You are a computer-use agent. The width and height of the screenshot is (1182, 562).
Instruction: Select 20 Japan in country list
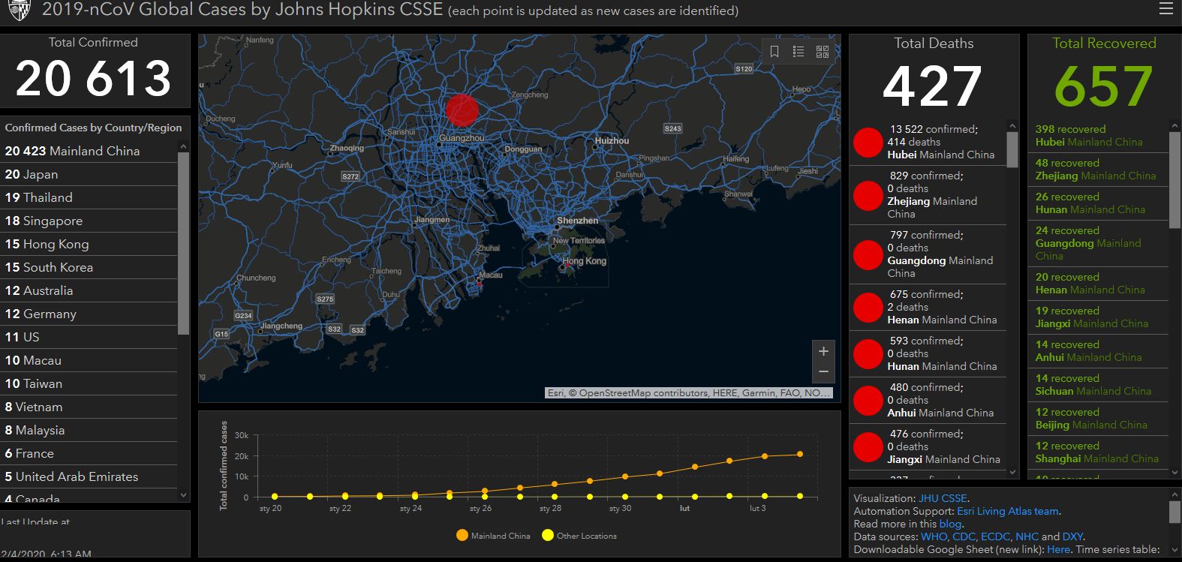tap(89, 174)
